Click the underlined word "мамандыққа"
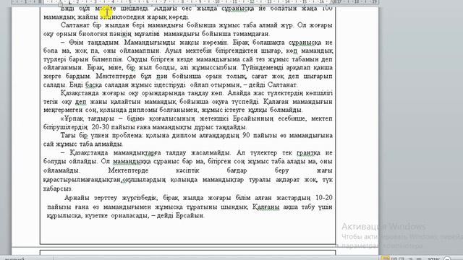This screenshot has width=463, height=260. click(132, 162)
